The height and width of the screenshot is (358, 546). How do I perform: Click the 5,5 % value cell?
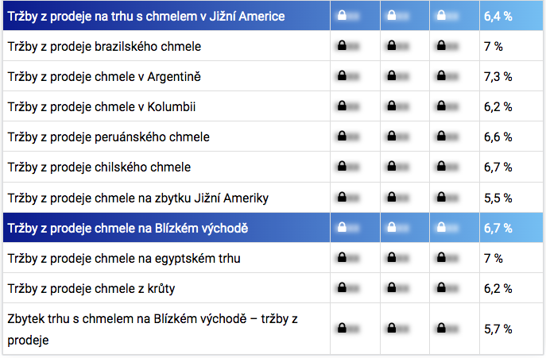coord(498,198)
